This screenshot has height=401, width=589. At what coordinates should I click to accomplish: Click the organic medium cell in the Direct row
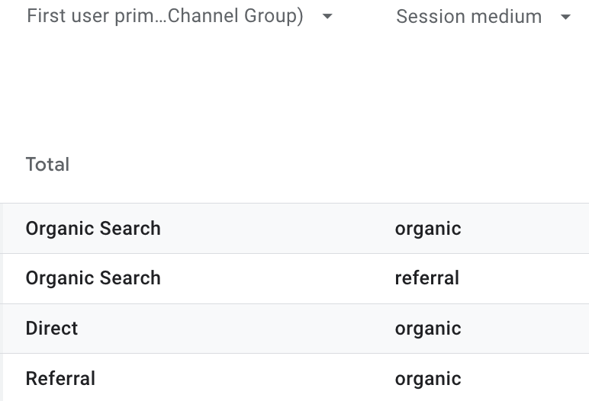click(428, 329)
